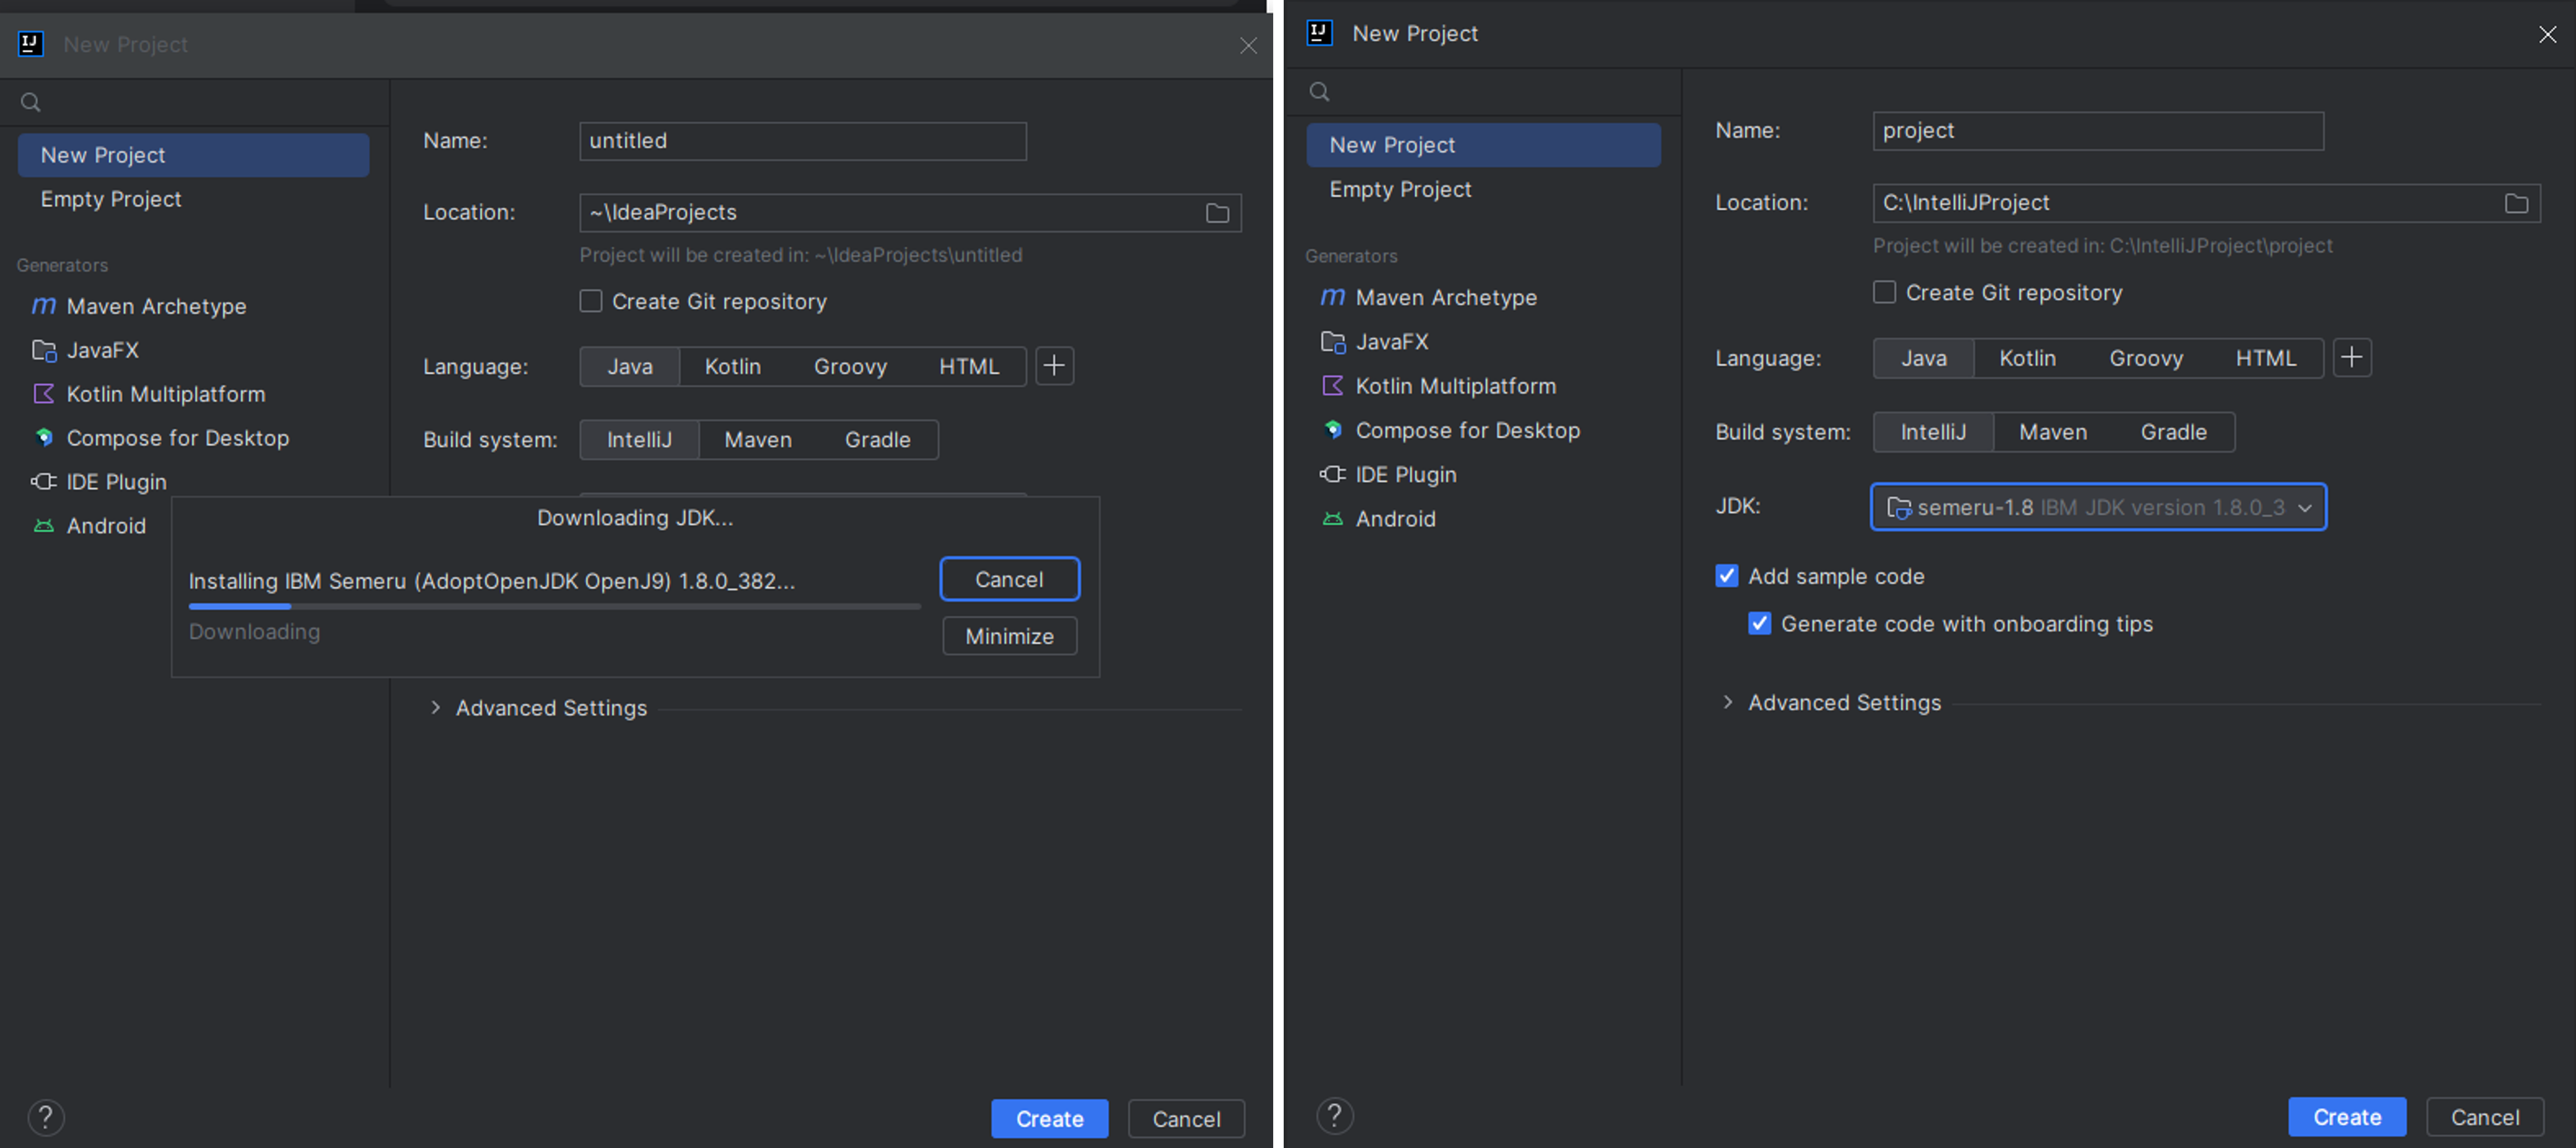Cancel the JDK download

point(1009,580)
